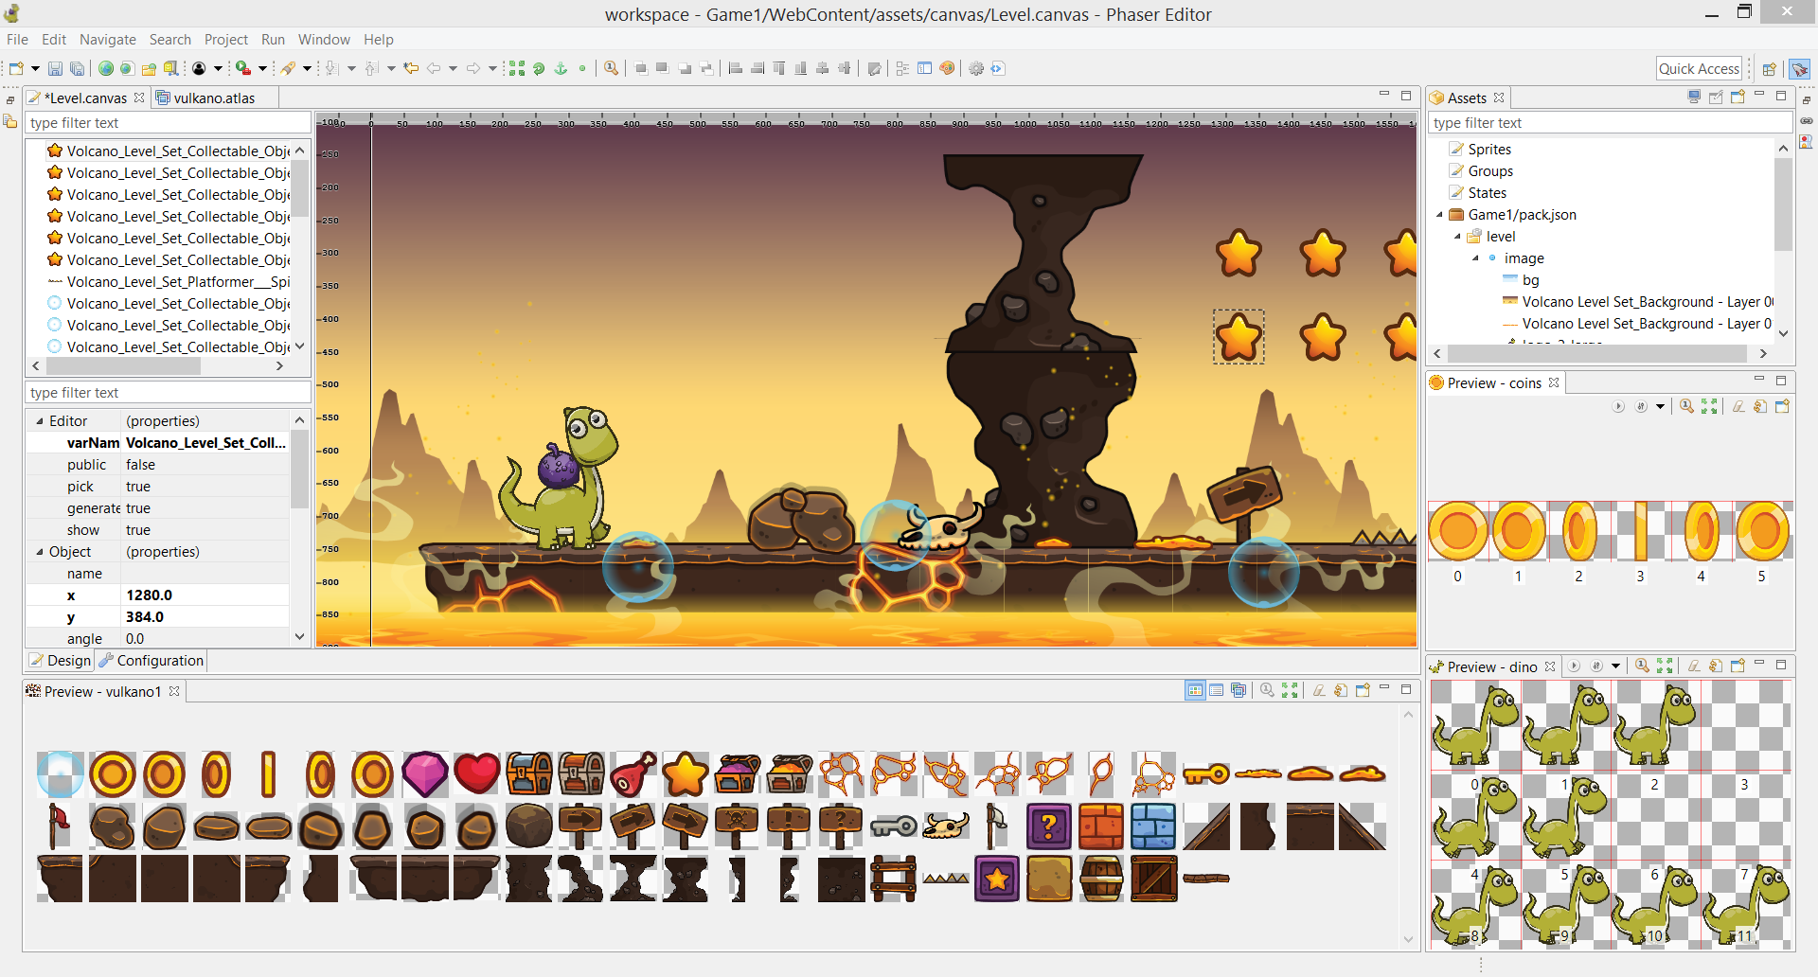Viewport: 1818px width, 977px height.
Task: Click the fit-to-view green arrows in vulkano1 preview
Action: point(1290,690)
